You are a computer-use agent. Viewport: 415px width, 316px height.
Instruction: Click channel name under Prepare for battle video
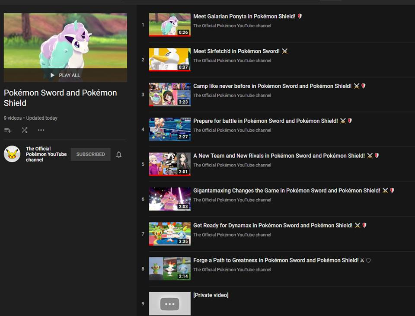[232, 130]
